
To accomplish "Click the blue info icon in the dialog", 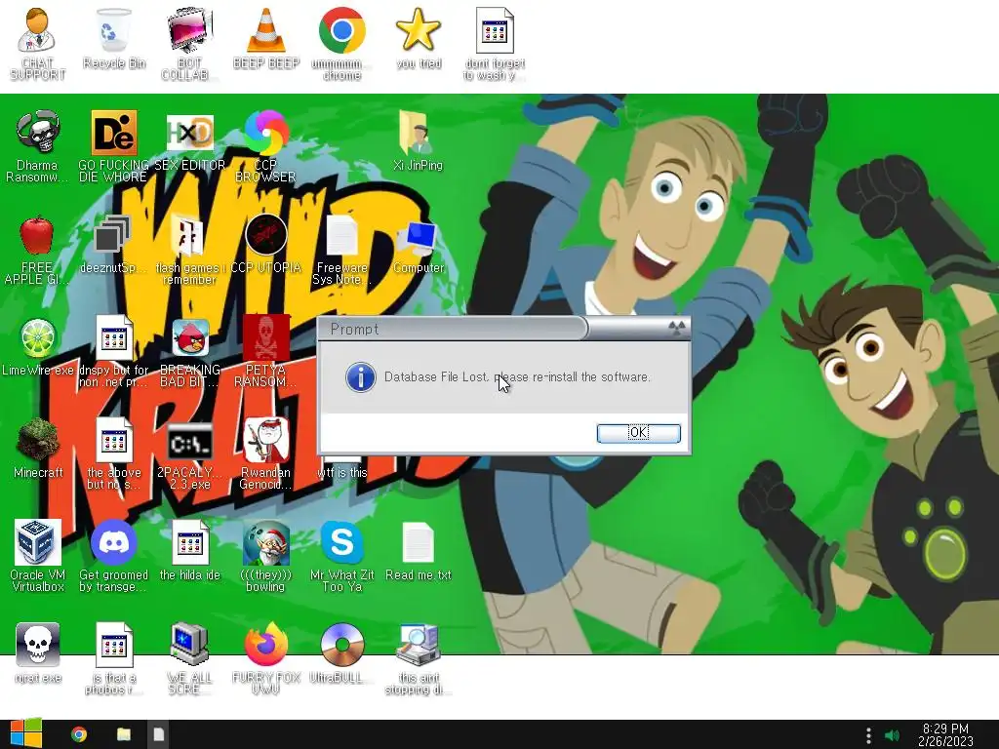I will coord(361,377).
